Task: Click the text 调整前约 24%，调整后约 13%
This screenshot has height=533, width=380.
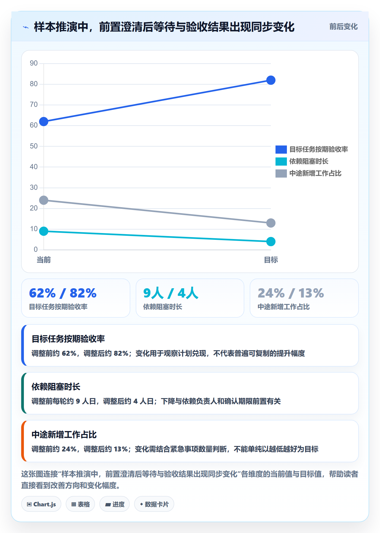Action: point(80,449)
